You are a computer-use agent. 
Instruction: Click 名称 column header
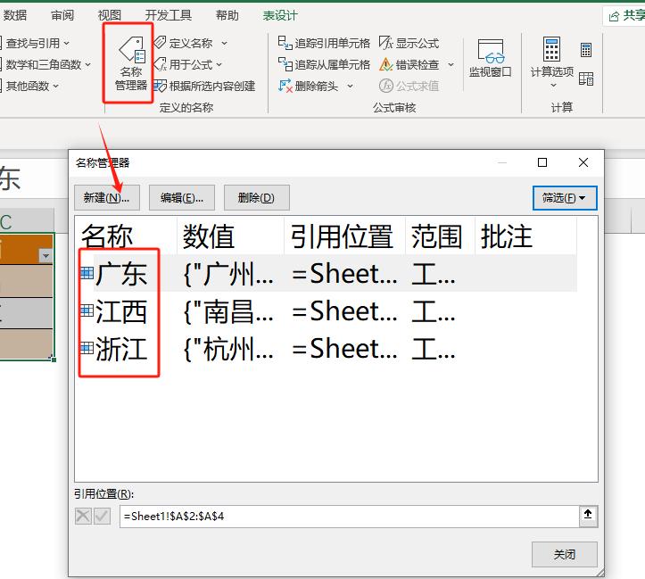point(126,236)
